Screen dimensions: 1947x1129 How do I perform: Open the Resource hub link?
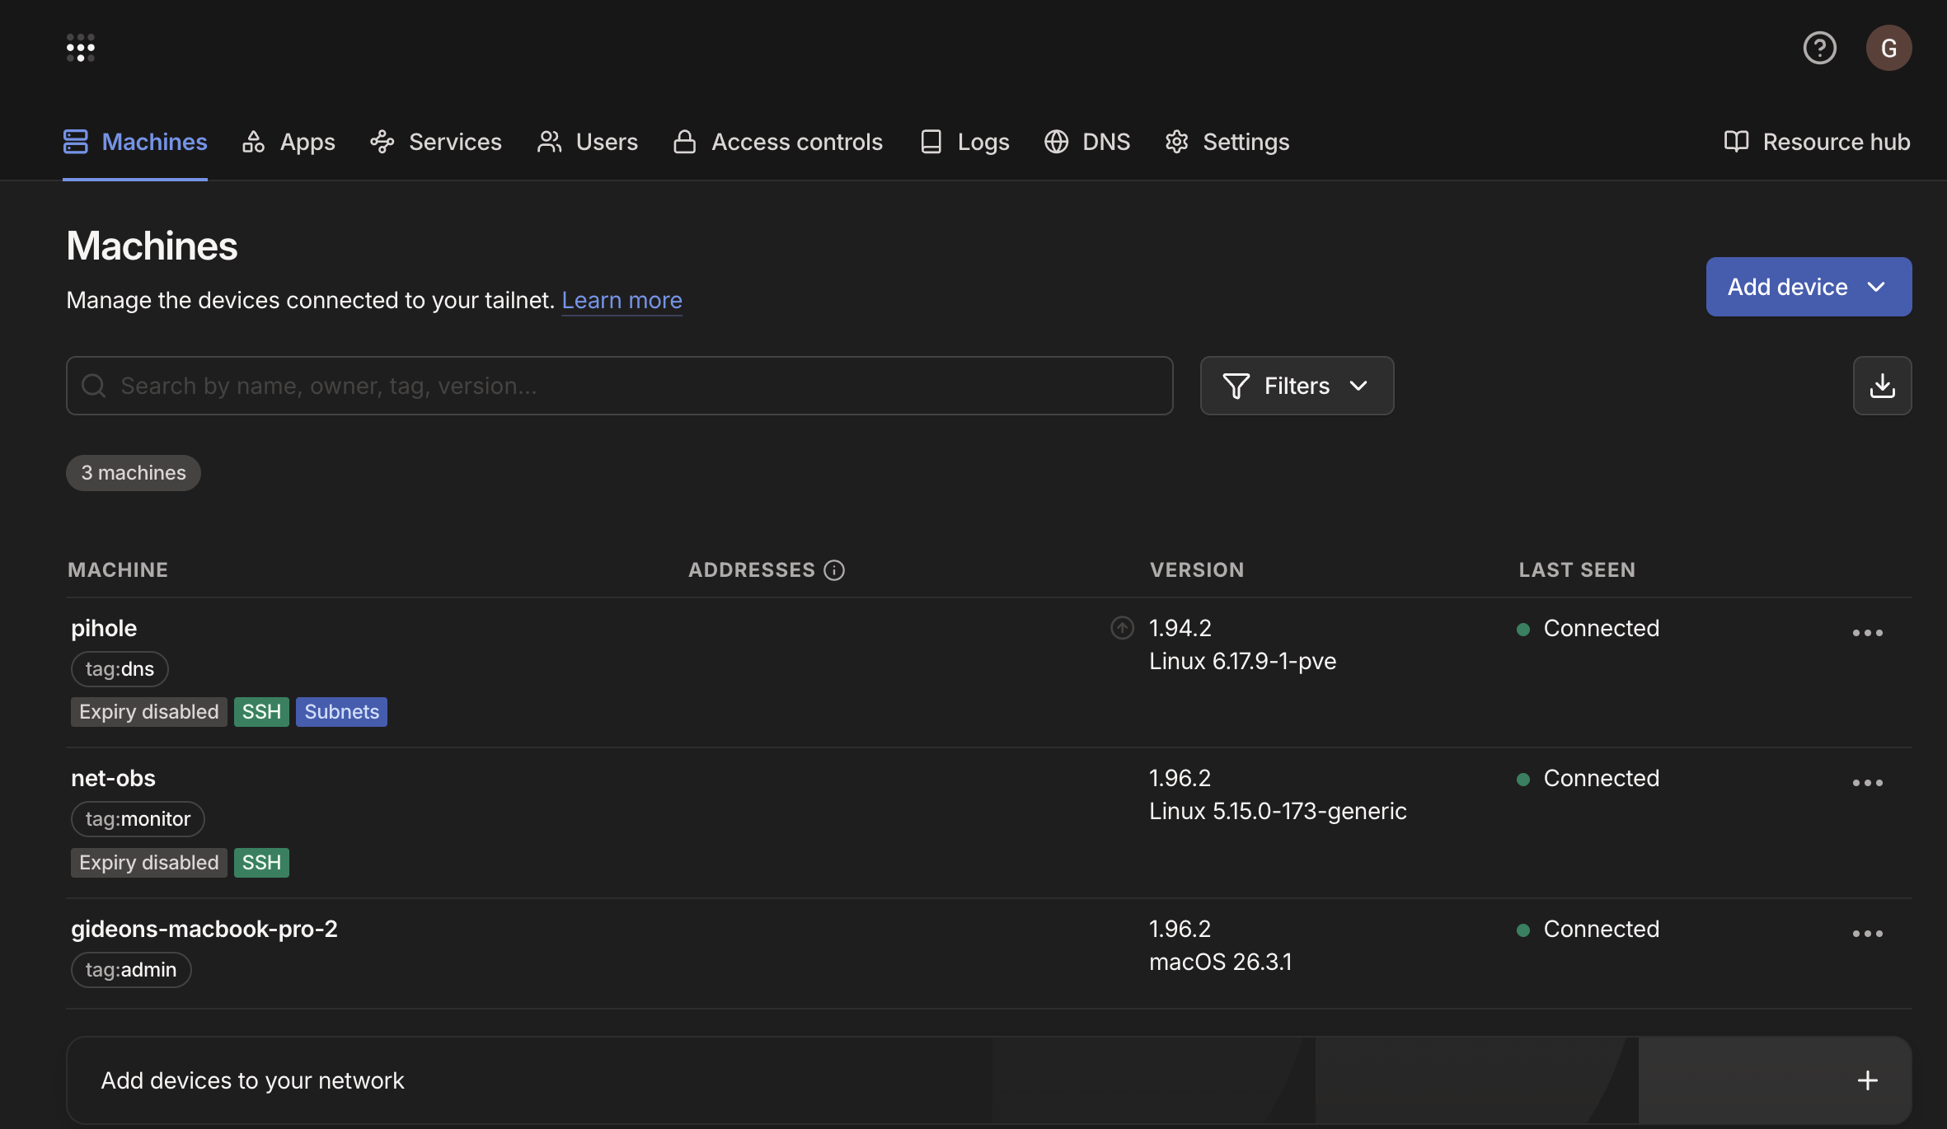point(1817,142)
